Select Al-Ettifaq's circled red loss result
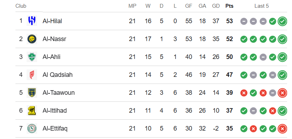The width and height of the screenshot is (292, 139). pyautogui.click(x=282, y=129)
